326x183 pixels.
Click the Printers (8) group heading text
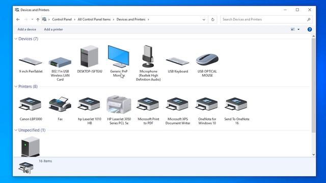pyautogui.click(x=28, y=86)
